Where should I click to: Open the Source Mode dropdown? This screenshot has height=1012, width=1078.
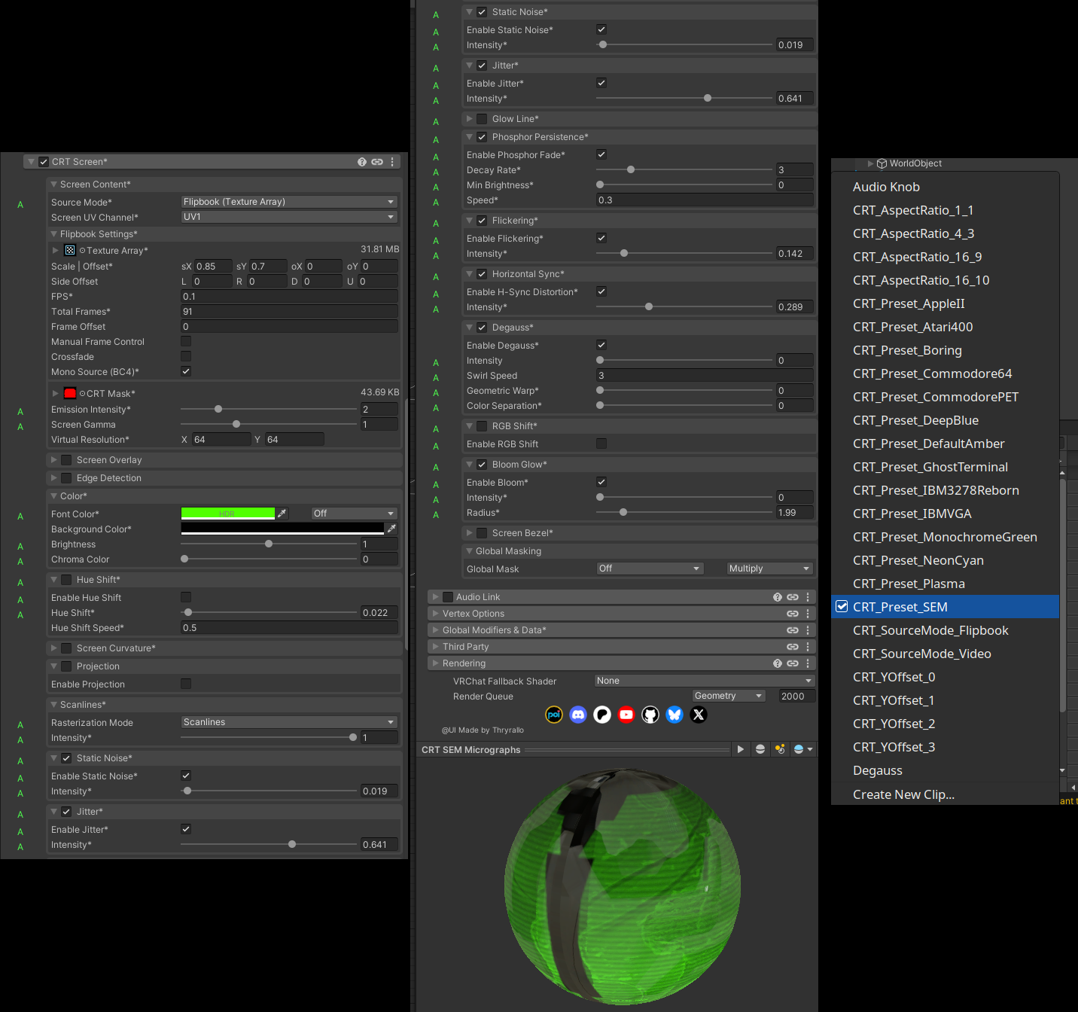289,202
